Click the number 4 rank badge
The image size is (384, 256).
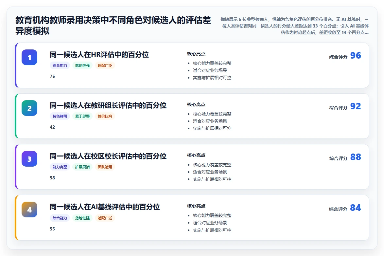click(x=29, y=210)
